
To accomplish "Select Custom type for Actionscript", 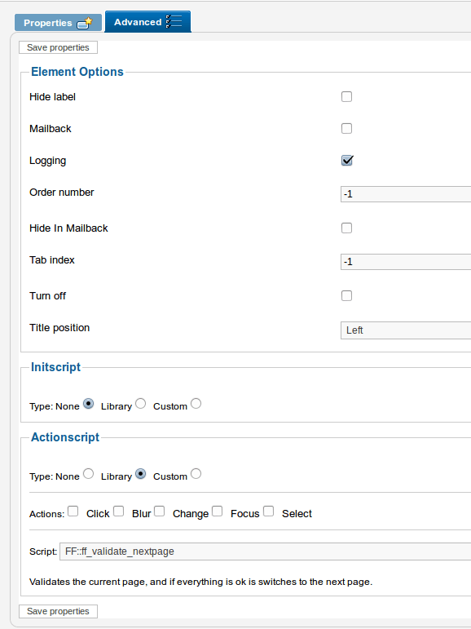I will (196, 474).
